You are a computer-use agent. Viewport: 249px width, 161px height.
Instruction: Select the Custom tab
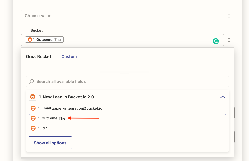click(69, 56)
